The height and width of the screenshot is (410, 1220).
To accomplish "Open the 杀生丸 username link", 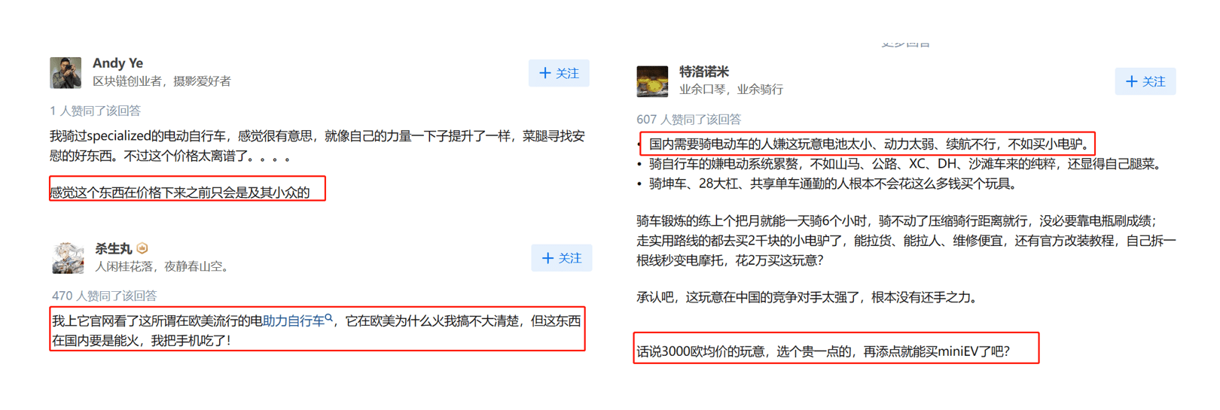I will click(x=113, y=248).
